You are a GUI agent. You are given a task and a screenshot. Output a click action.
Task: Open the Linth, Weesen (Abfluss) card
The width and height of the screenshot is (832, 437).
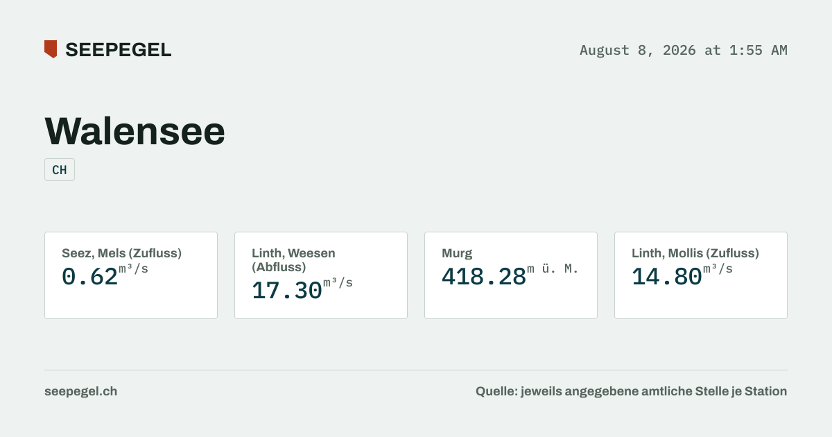(x=321, y=275)
